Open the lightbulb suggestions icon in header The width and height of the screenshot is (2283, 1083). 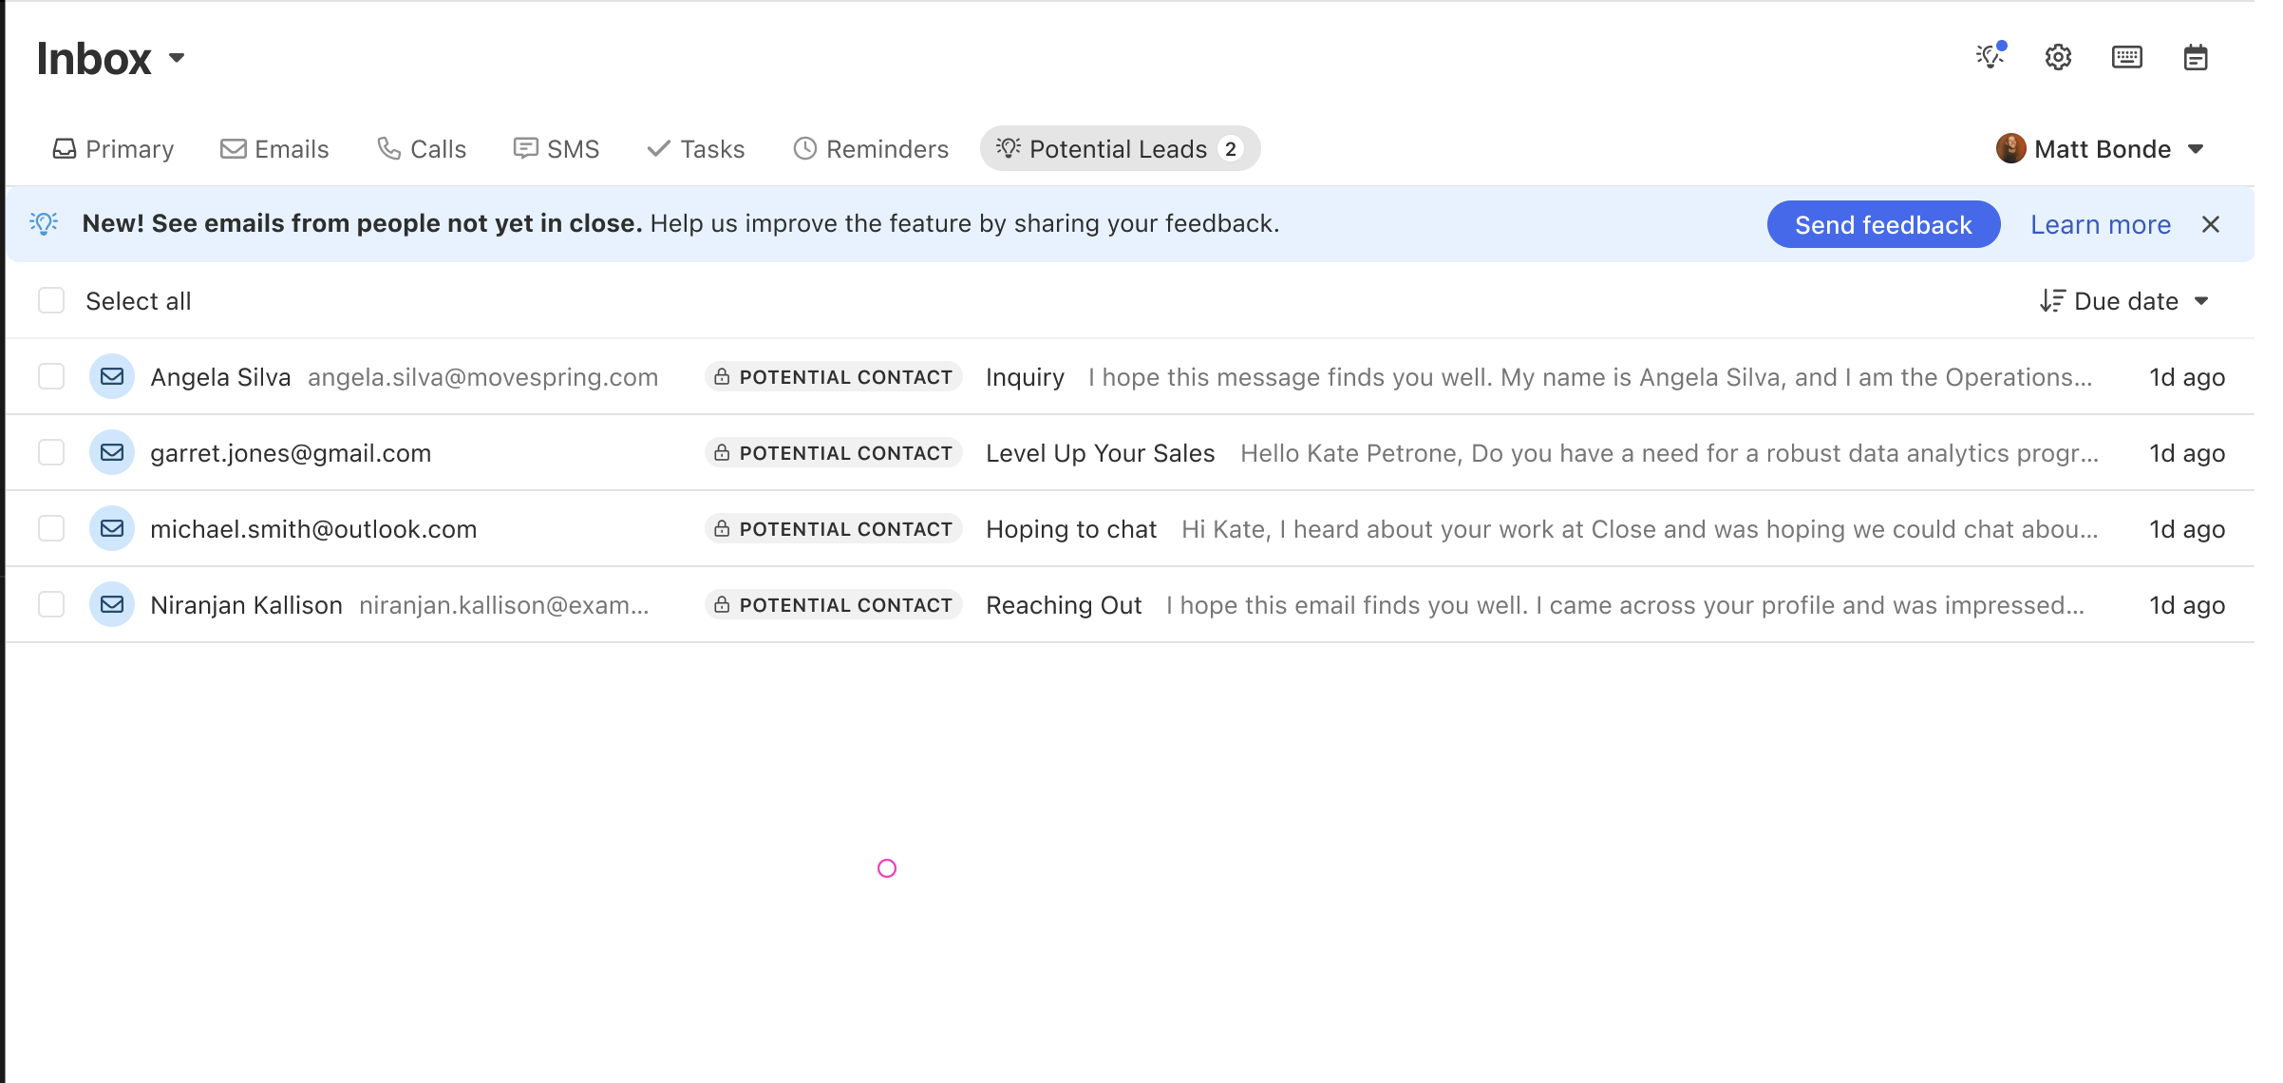pos(1990,57)
